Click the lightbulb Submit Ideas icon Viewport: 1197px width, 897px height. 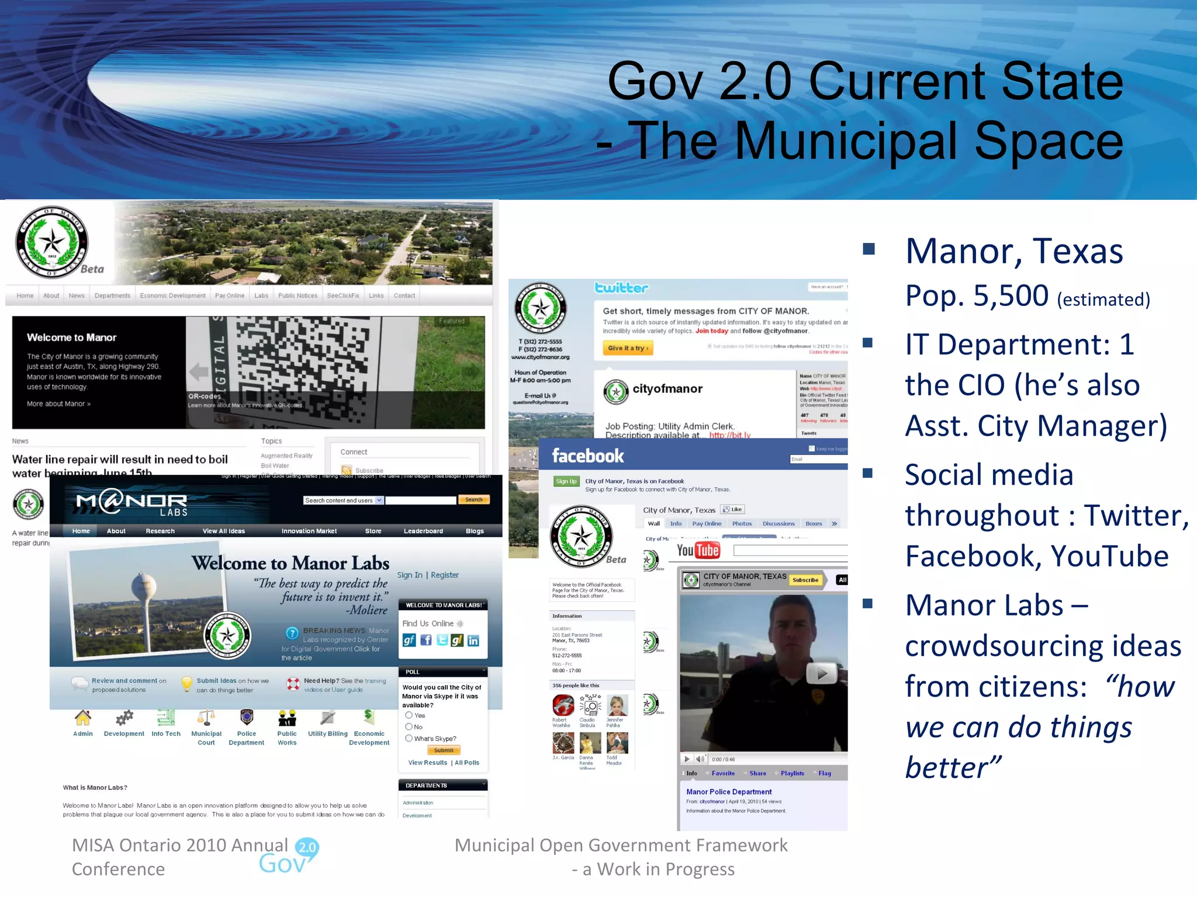point(186,684)
